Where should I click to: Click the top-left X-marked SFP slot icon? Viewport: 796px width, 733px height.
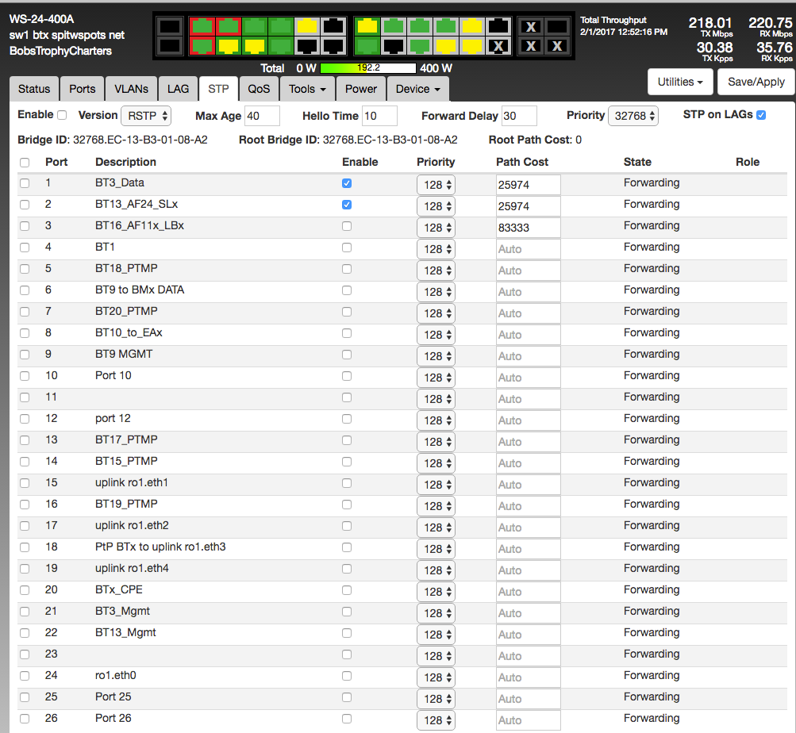531,27
